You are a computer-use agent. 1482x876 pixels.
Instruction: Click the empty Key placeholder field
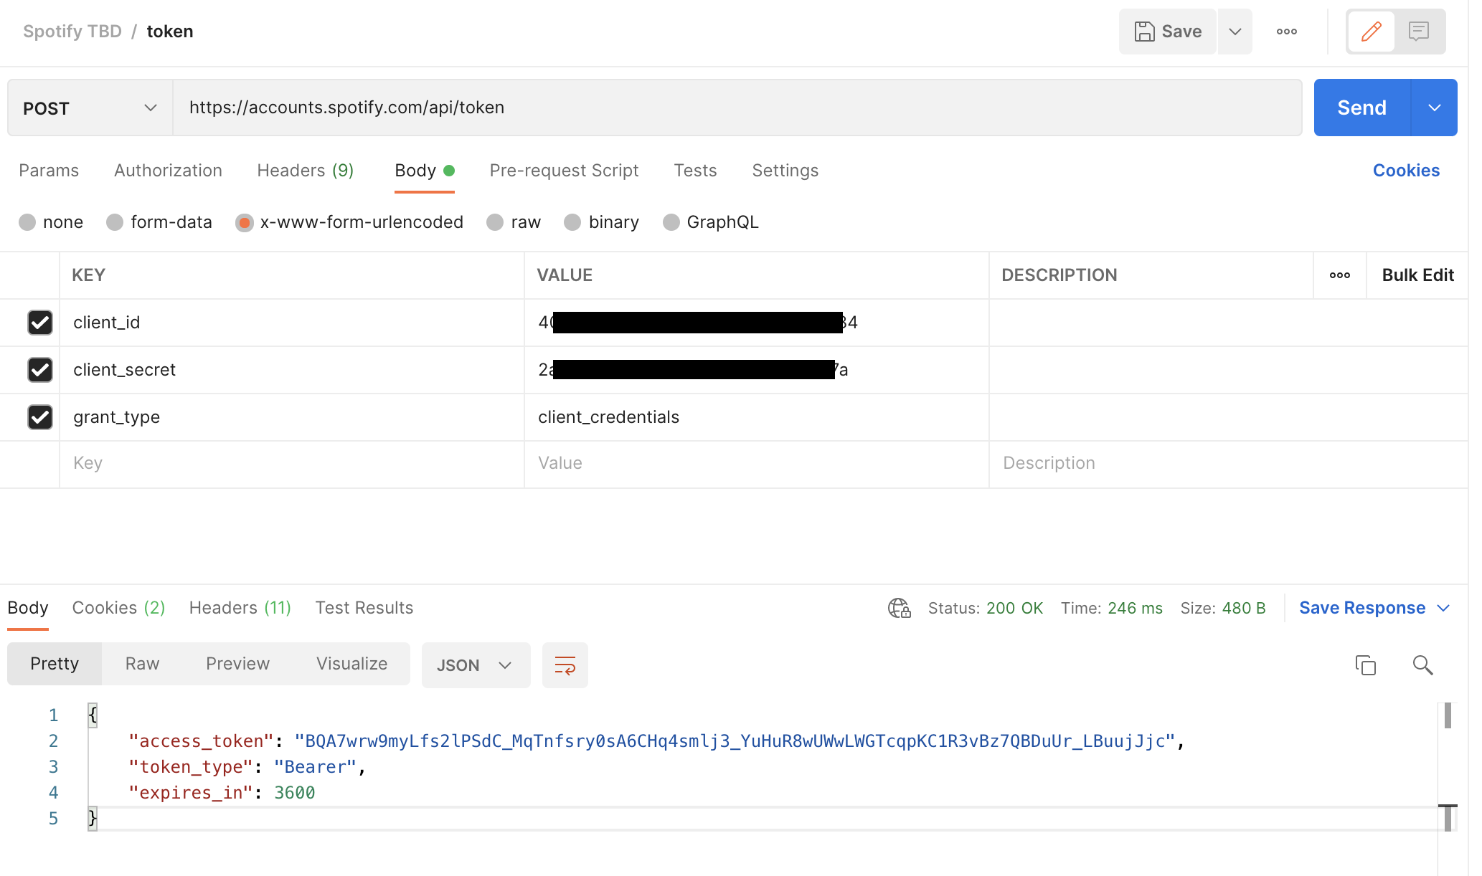click(x=292, y=464)
